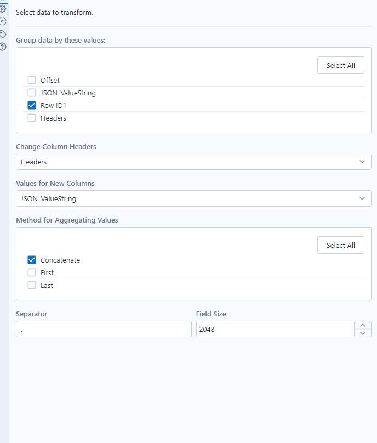Click the Row ID1 field label

[x=53, y=105]
